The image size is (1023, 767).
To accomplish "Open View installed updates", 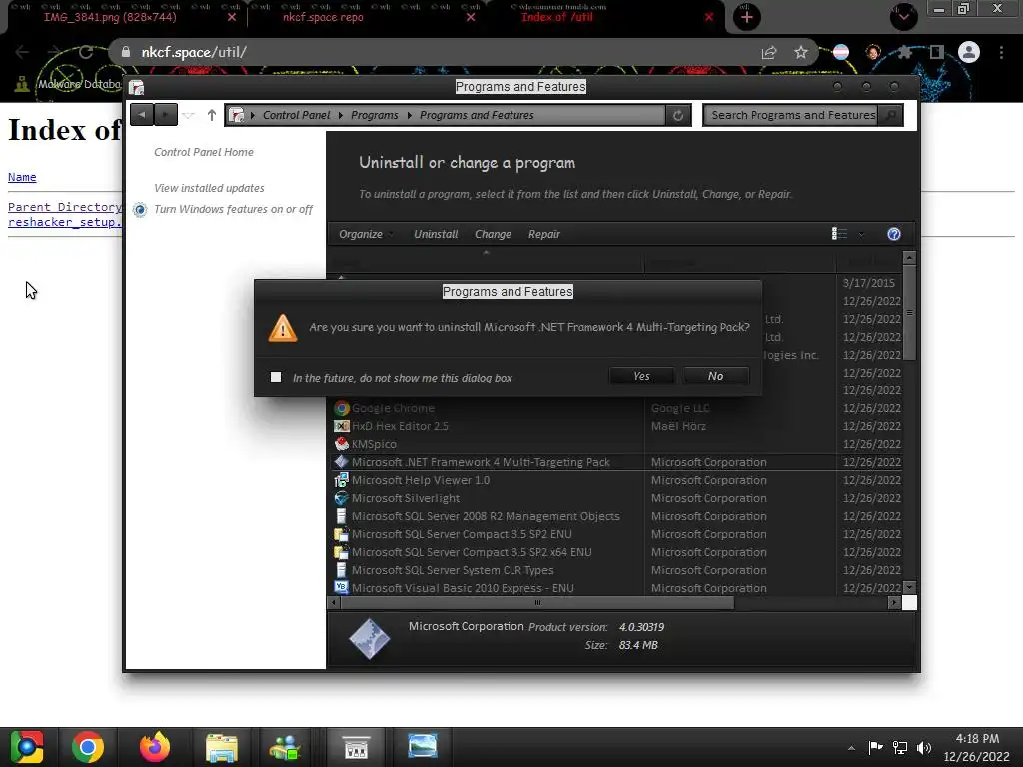I will [x=209, y=188].
